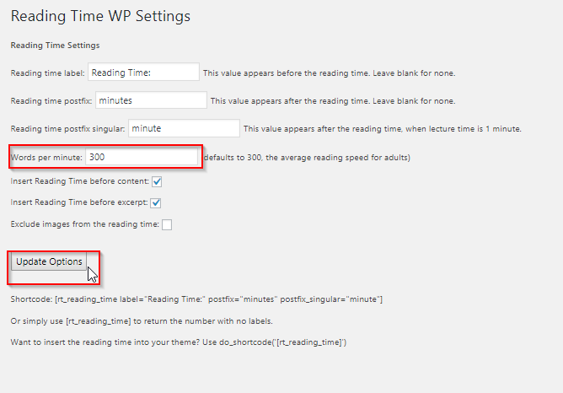Enable Exclude images from the reading time
The width and height of the screenshot is (563, 393).
167,224
